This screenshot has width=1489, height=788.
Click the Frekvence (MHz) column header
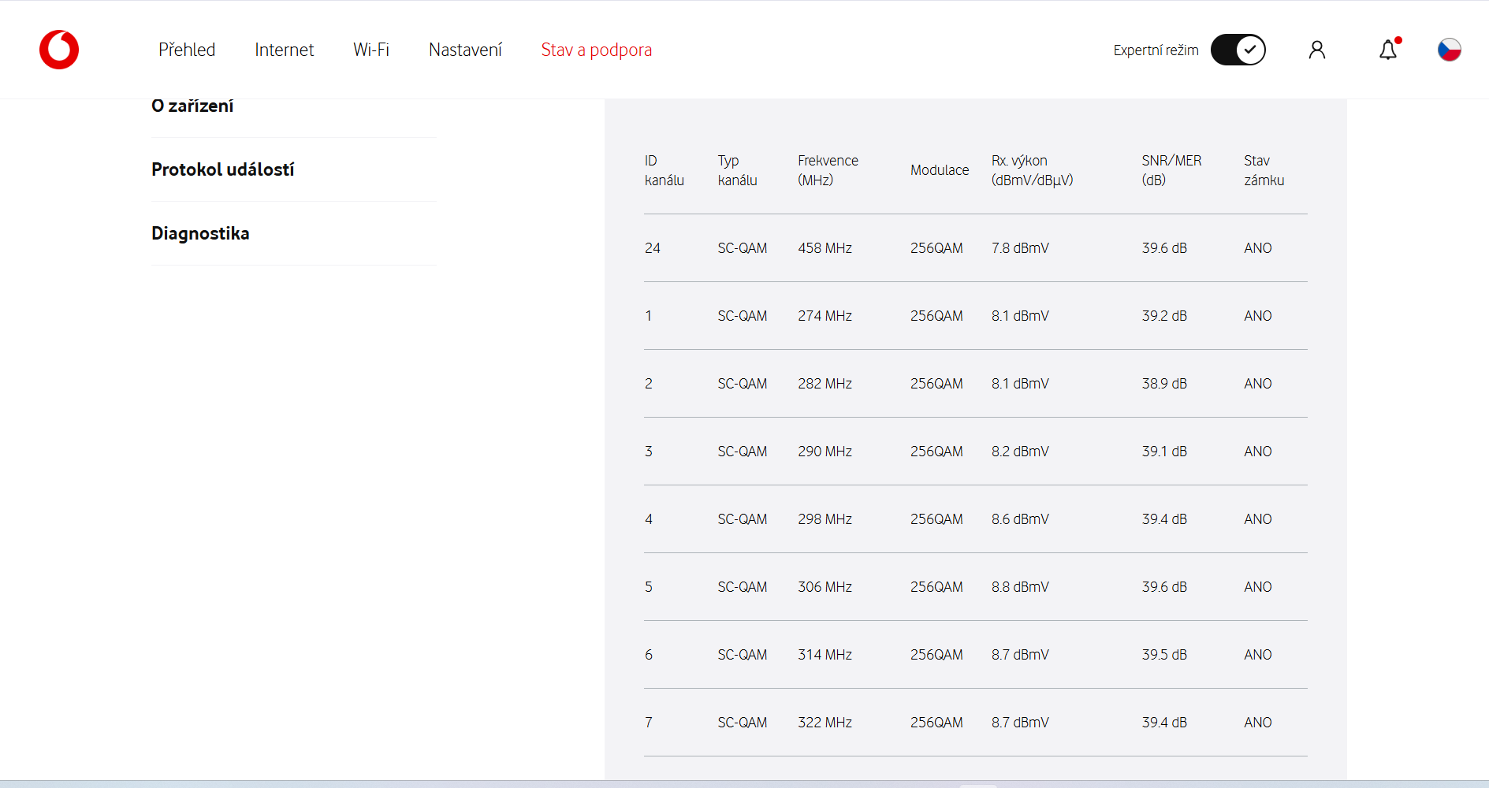[828, 170]
